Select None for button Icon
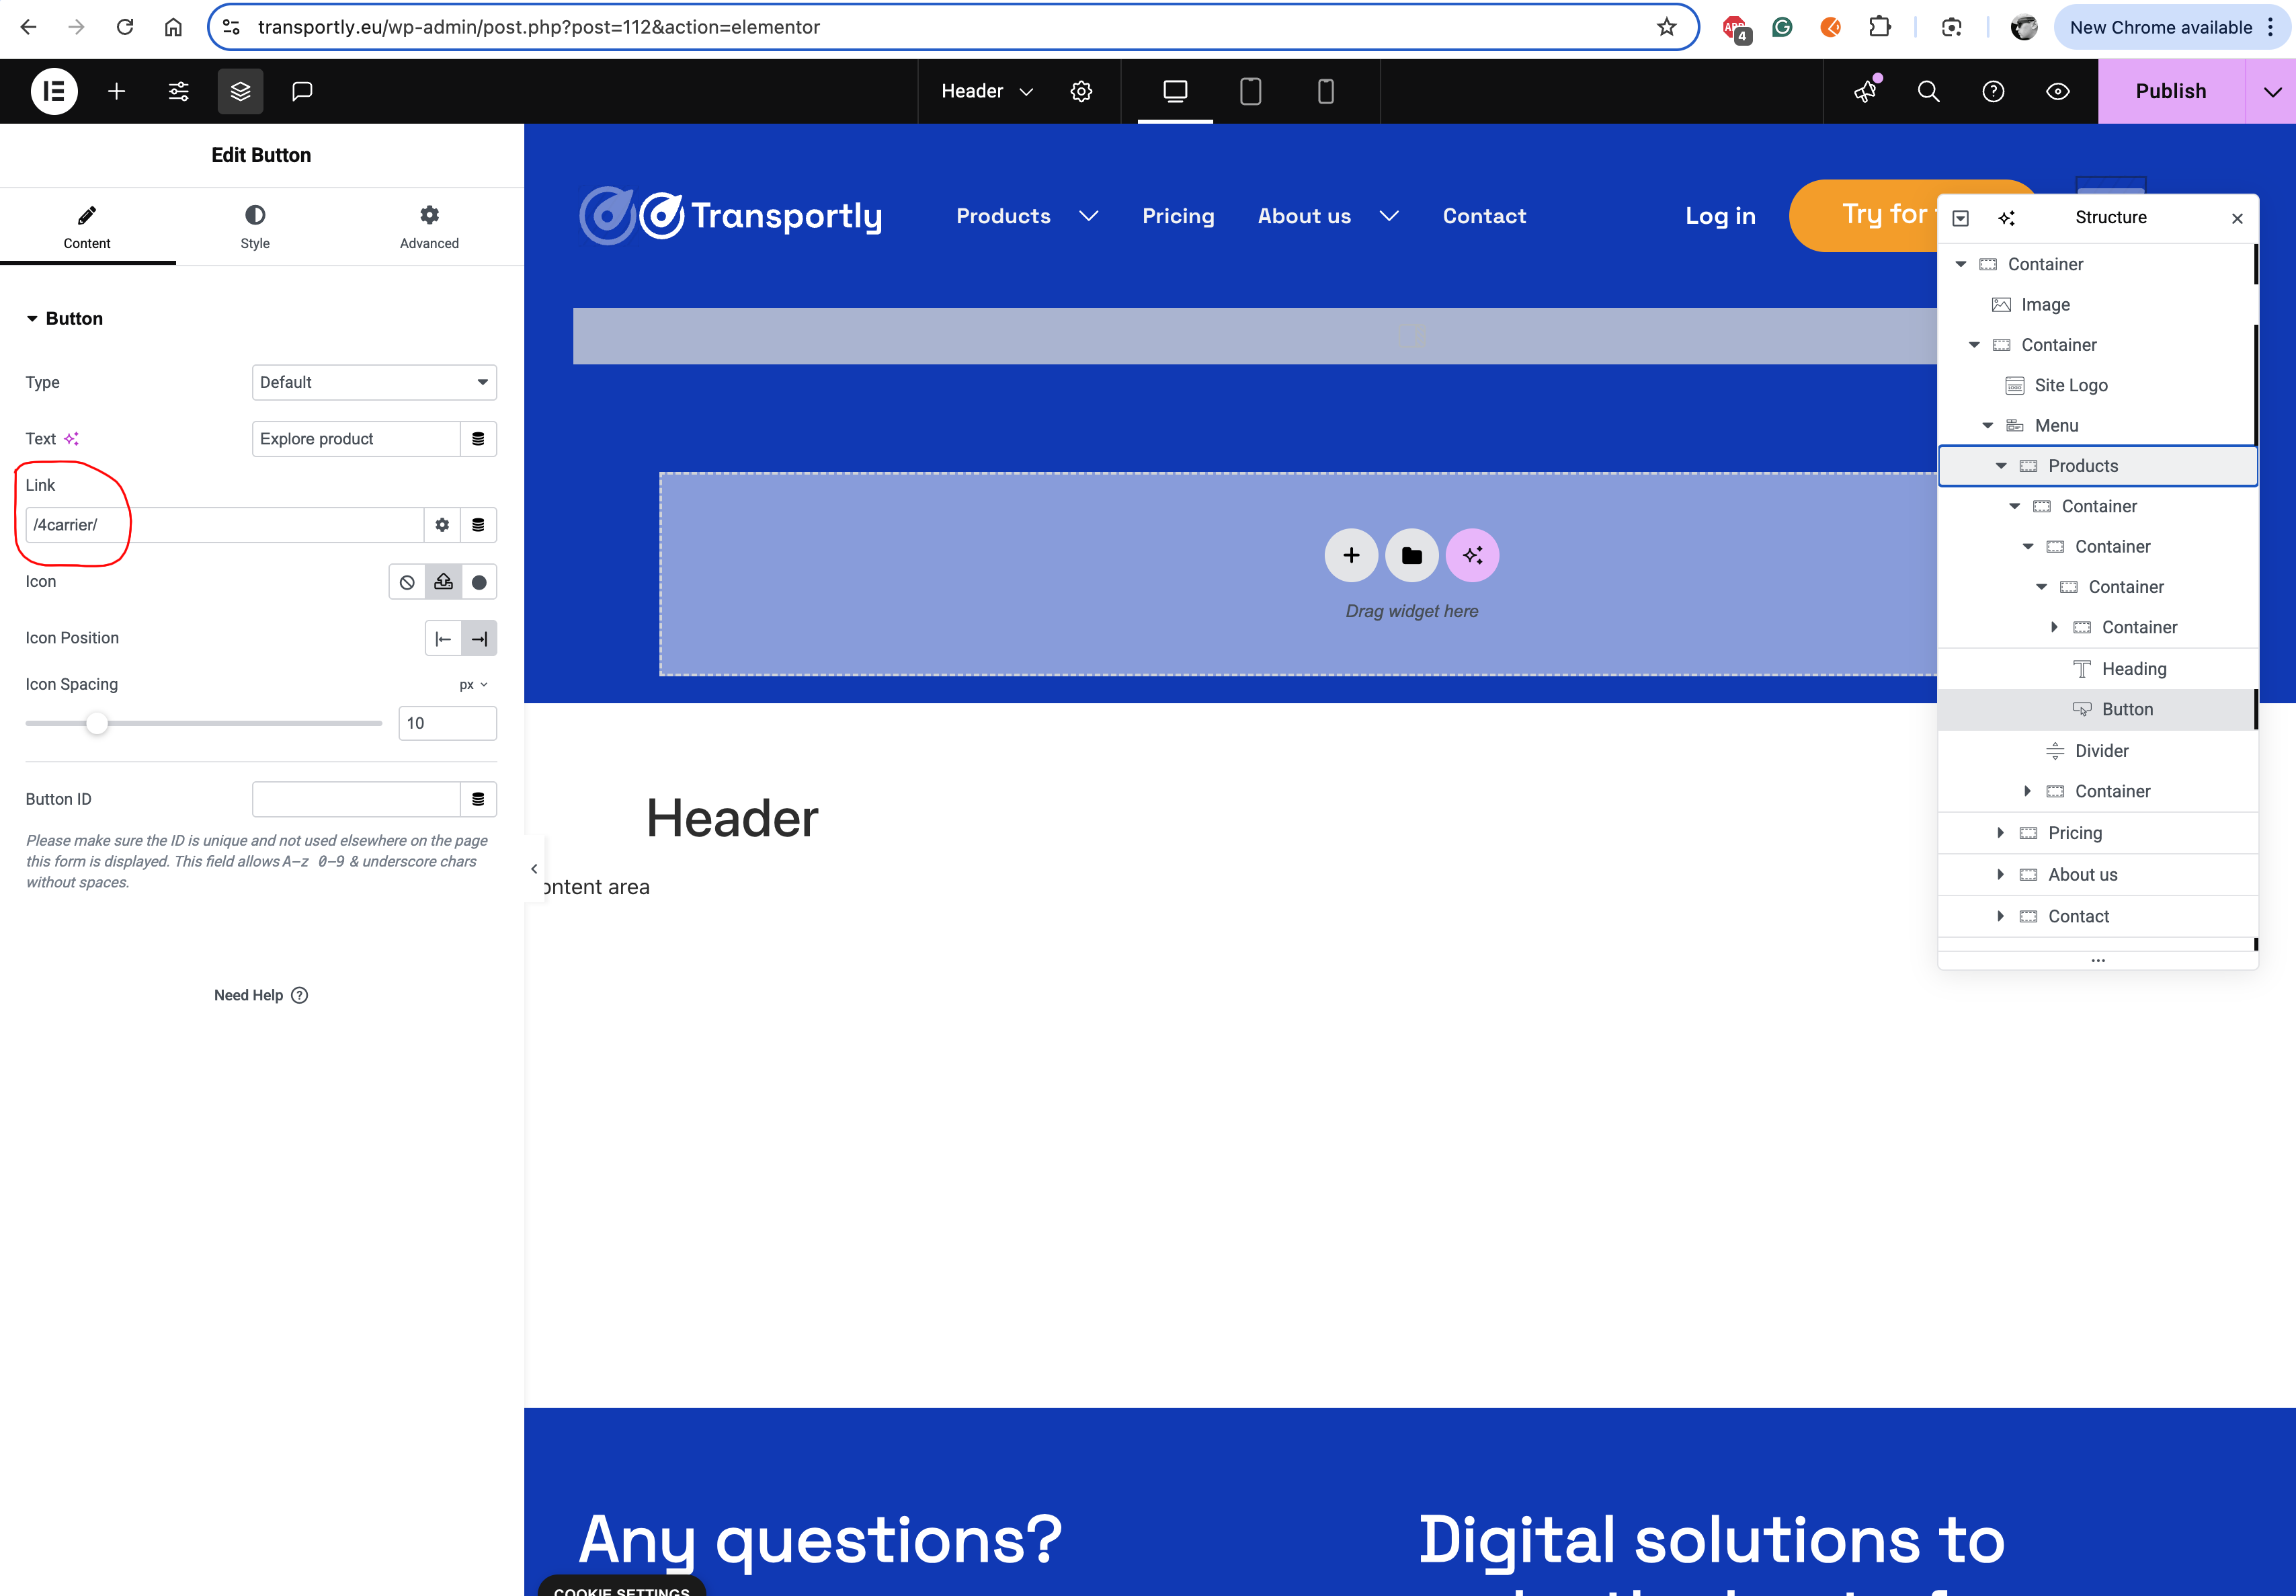 click(407, 582)
